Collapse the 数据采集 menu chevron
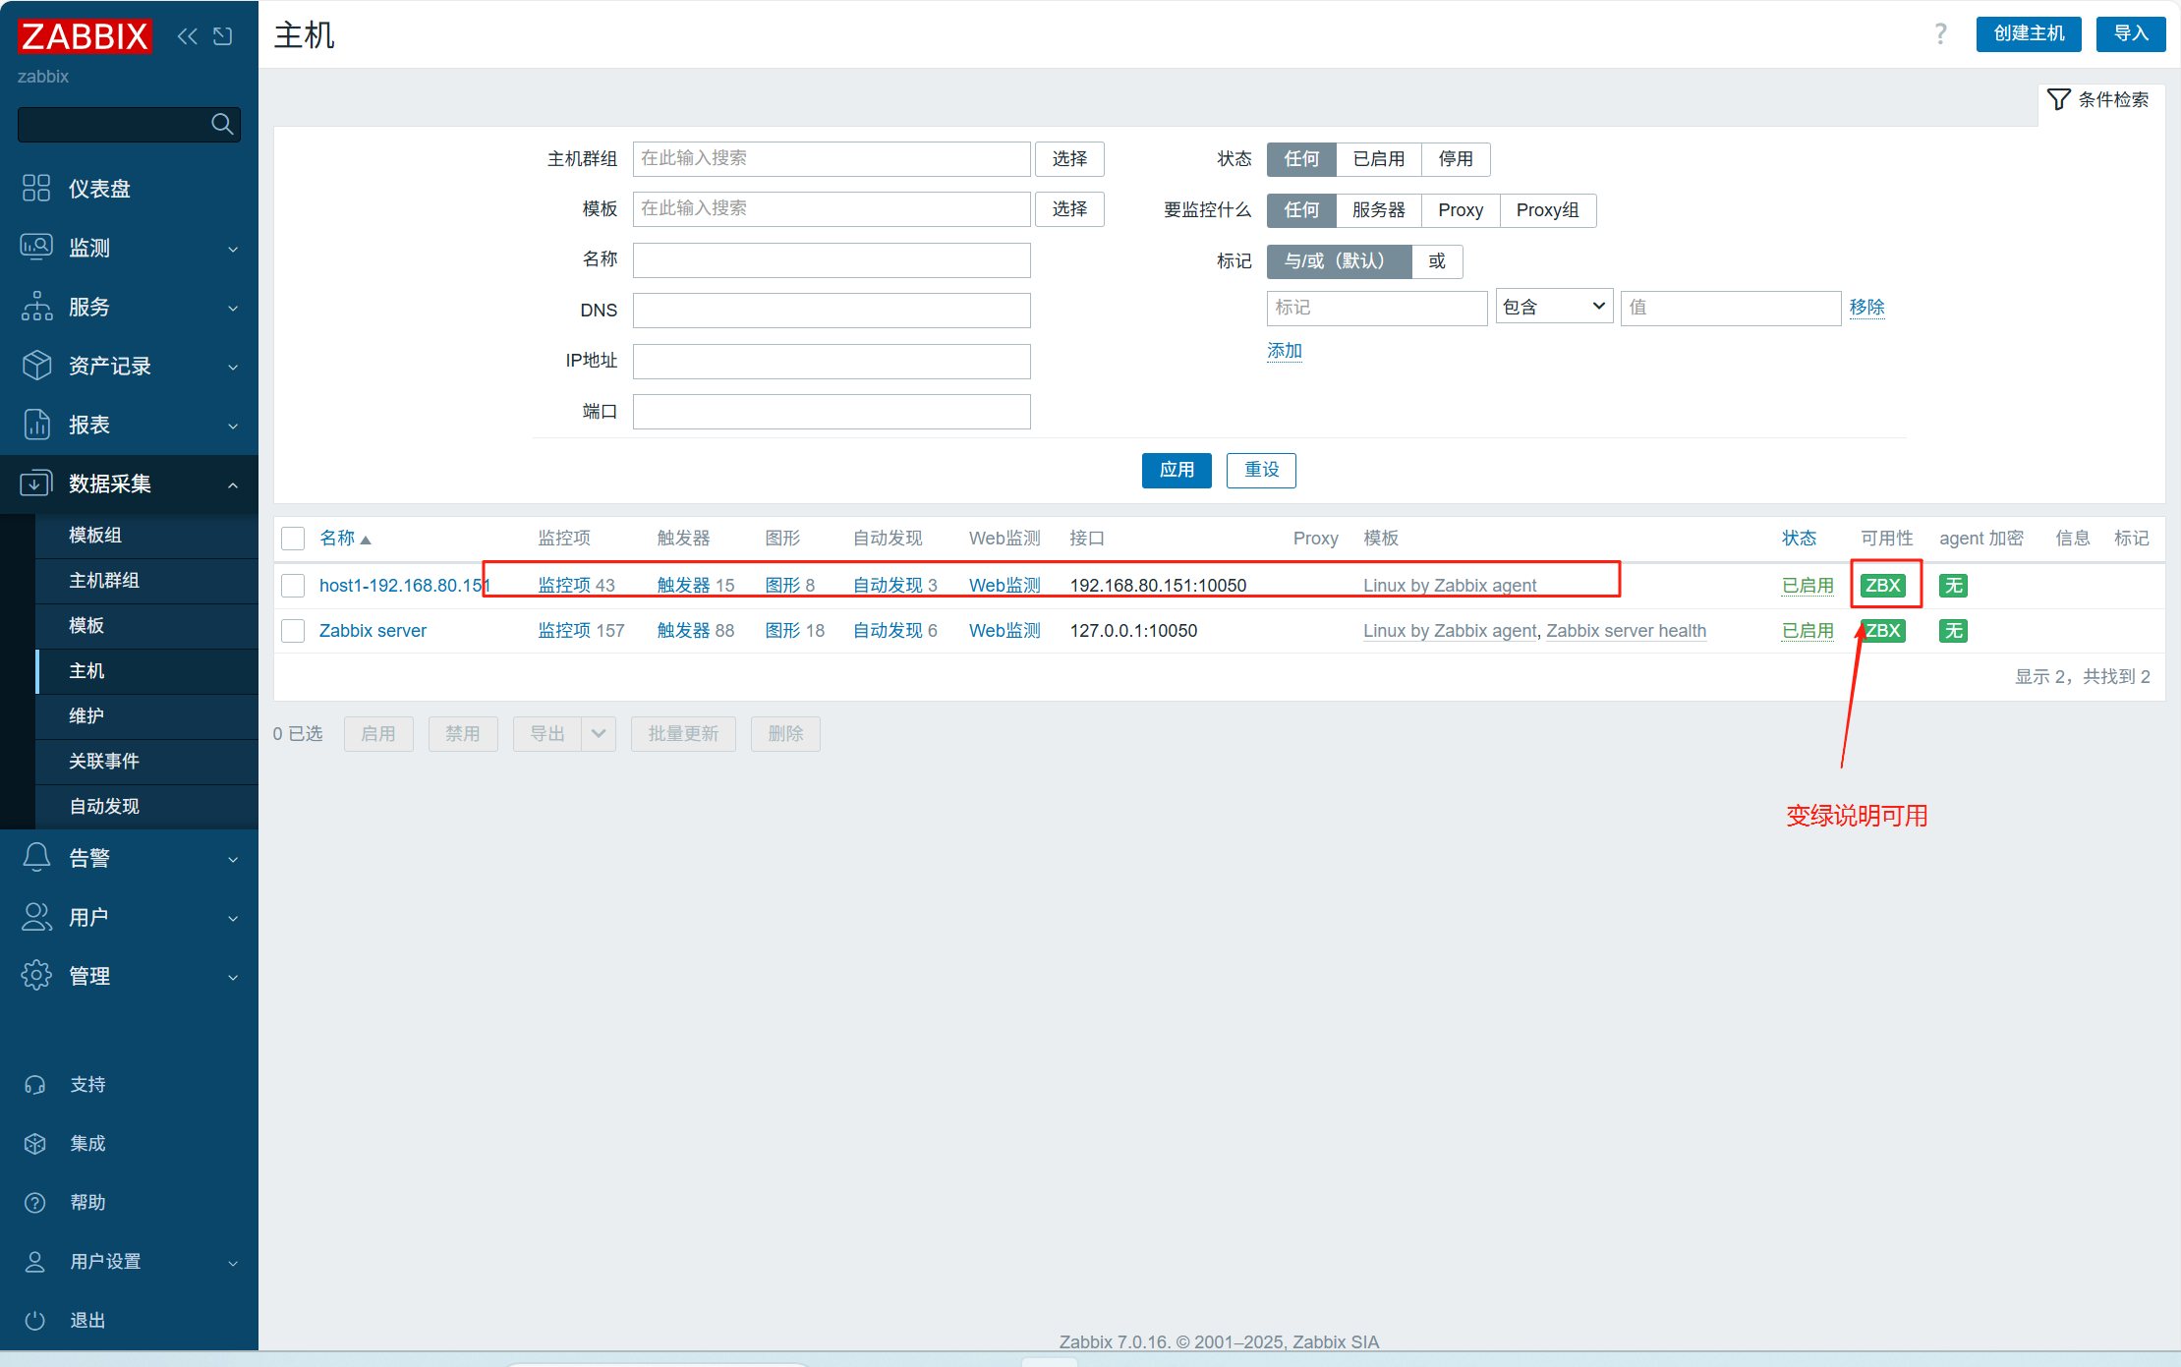Viewport: 2181px width, 1367px height. coord(233,484)
